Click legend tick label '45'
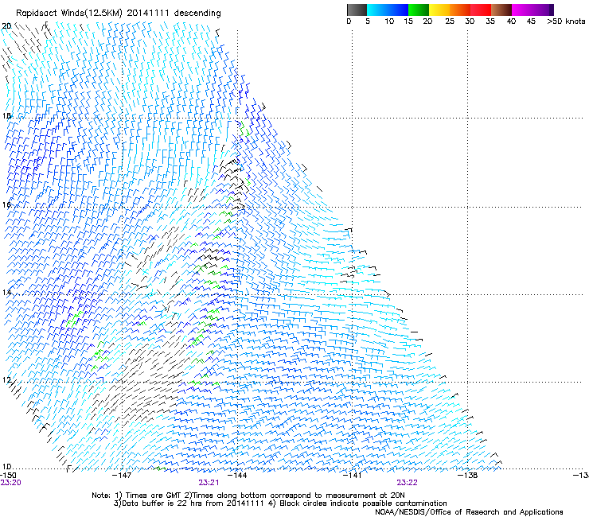This screenshot has height=517, width=589. (531, 21)
